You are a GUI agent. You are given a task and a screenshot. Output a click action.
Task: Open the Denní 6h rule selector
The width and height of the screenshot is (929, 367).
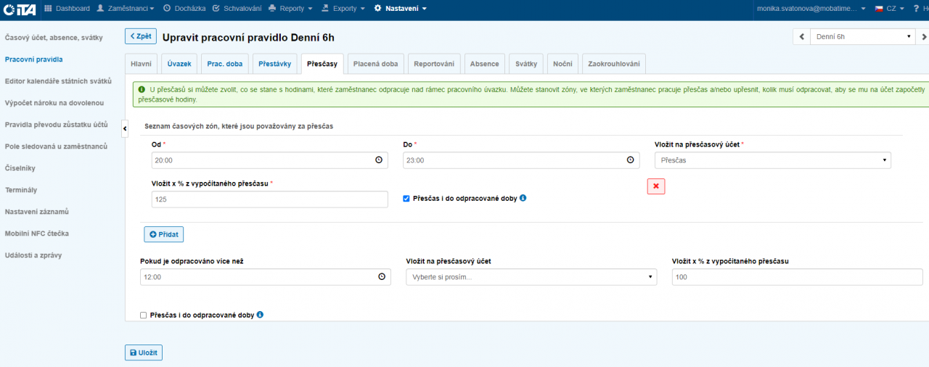[x=864, y=36]
